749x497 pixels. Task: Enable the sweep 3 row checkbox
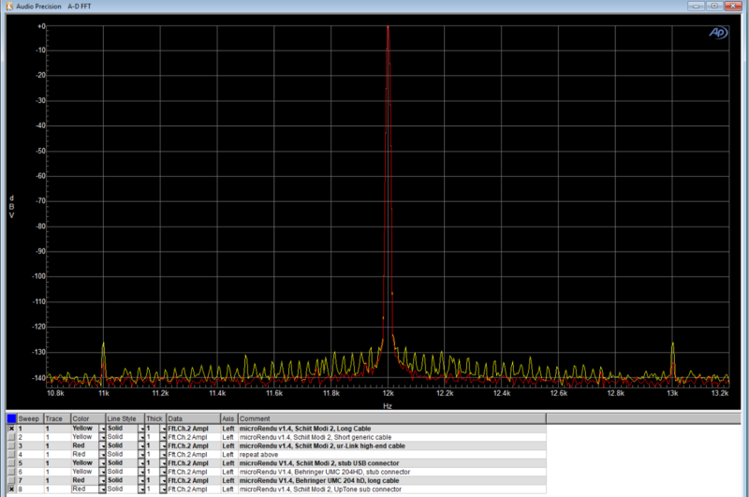point(10,446)
